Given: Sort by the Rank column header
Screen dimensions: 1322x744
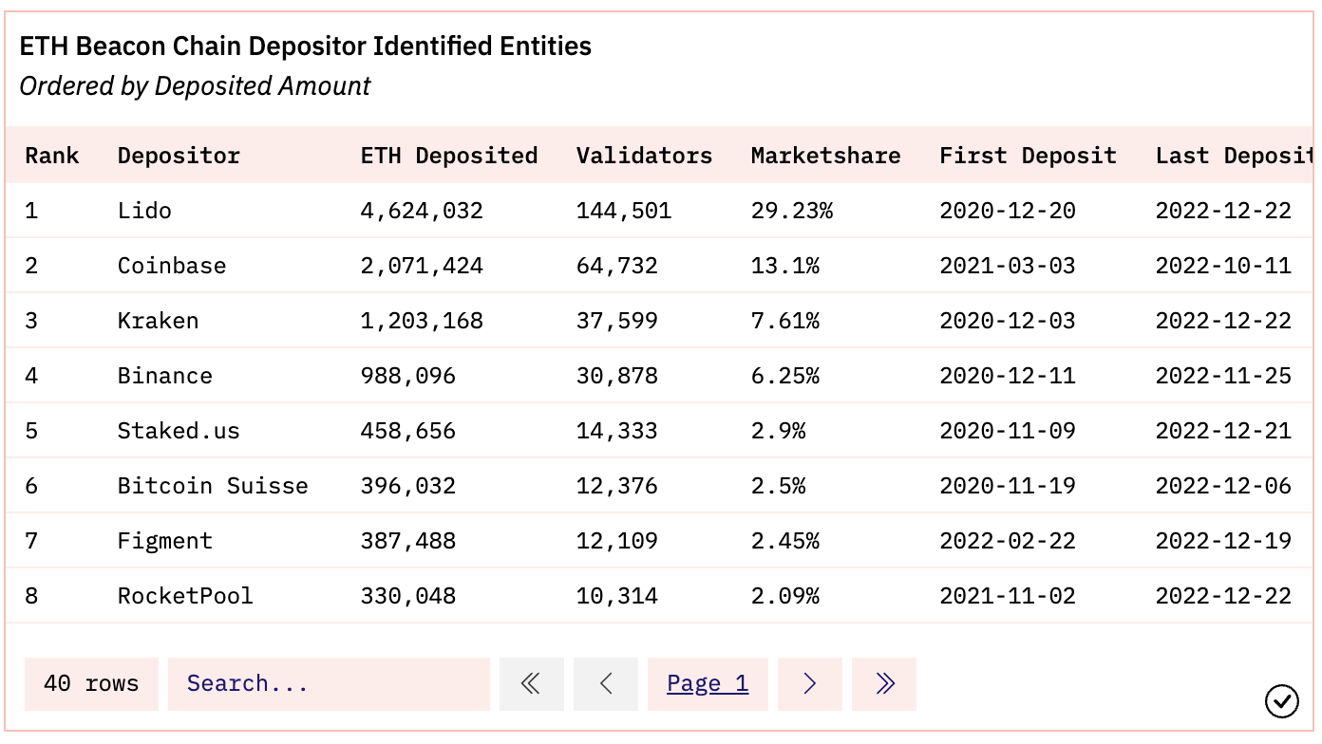Looking at the screenshot, I should pyautogui.click(x=52, y=156).
